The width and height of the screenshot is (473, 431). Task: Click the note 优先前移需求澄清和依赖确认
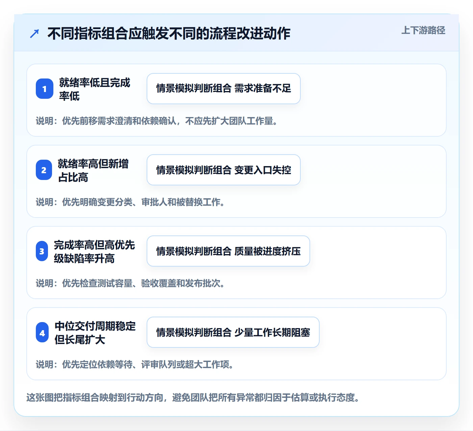[x=157, y=121]
